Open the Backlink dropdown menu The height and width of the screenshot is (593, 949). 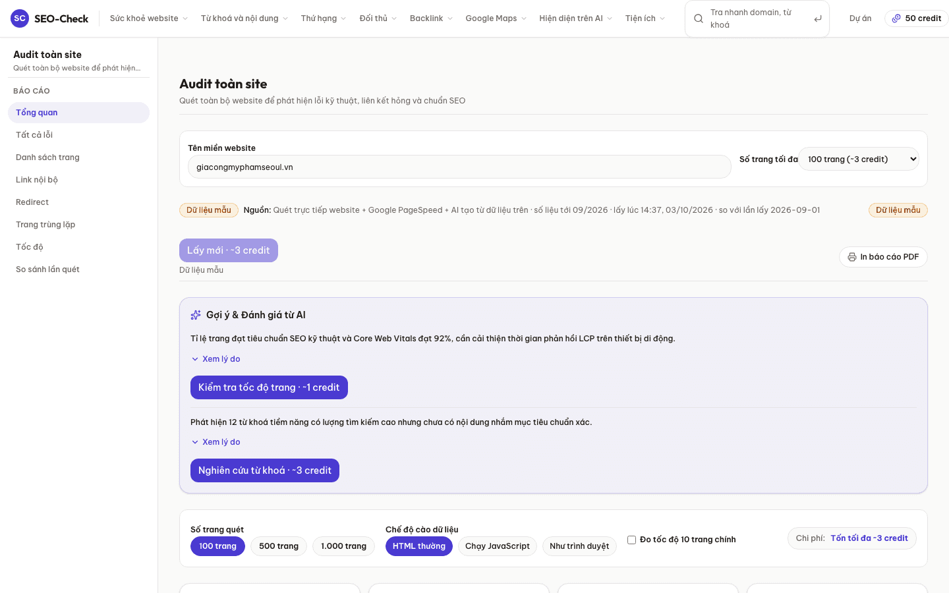coord(431,18)
